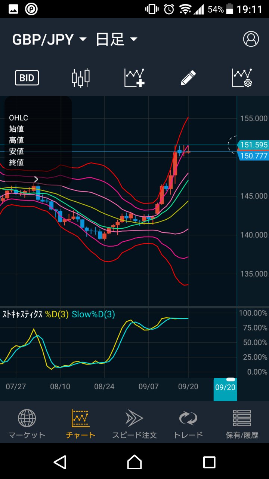Tap the 155.000 price axis label

point(254,118)
